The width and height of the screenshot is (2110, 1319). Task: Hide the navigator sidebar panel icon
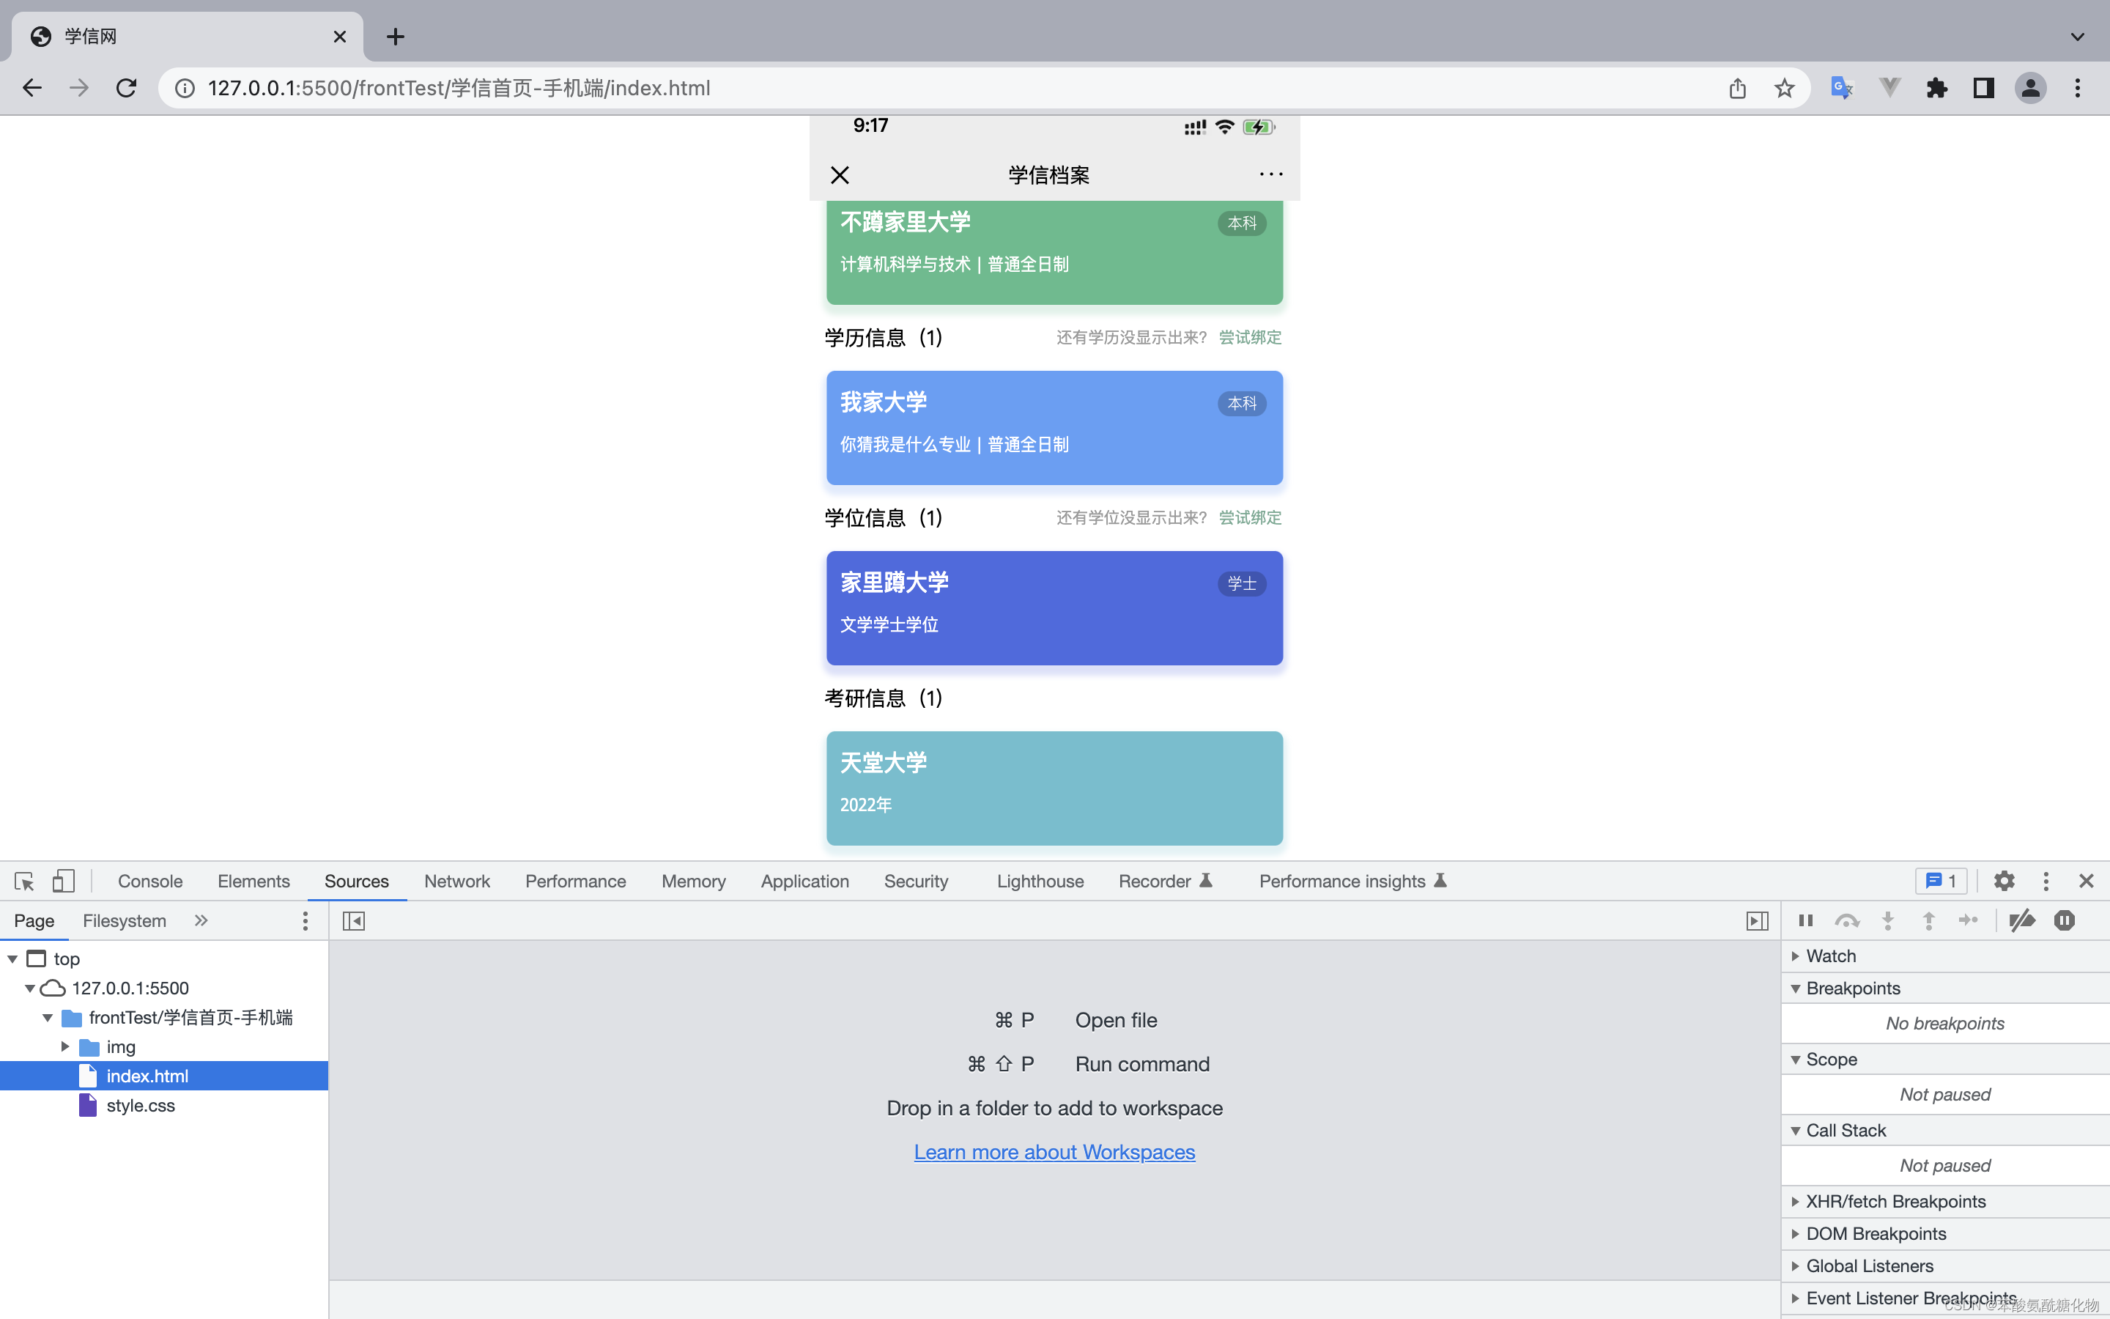click(x=353, y=921)
